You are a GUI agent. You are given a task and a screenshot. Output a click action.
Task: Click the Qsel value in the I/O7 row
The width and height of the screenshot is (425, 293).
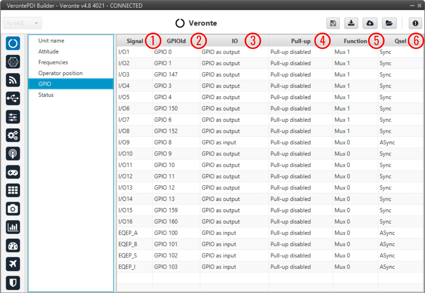pyautogui.click(x=401, y=120)
